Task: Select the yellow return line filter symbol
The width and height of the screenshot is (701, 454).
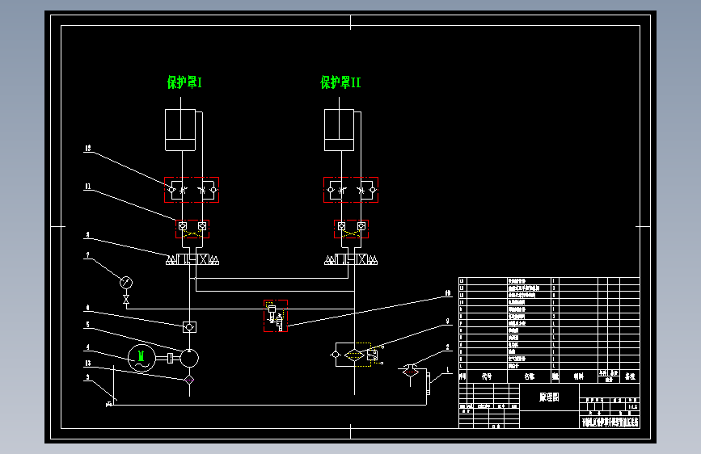Action: [354, 355]
